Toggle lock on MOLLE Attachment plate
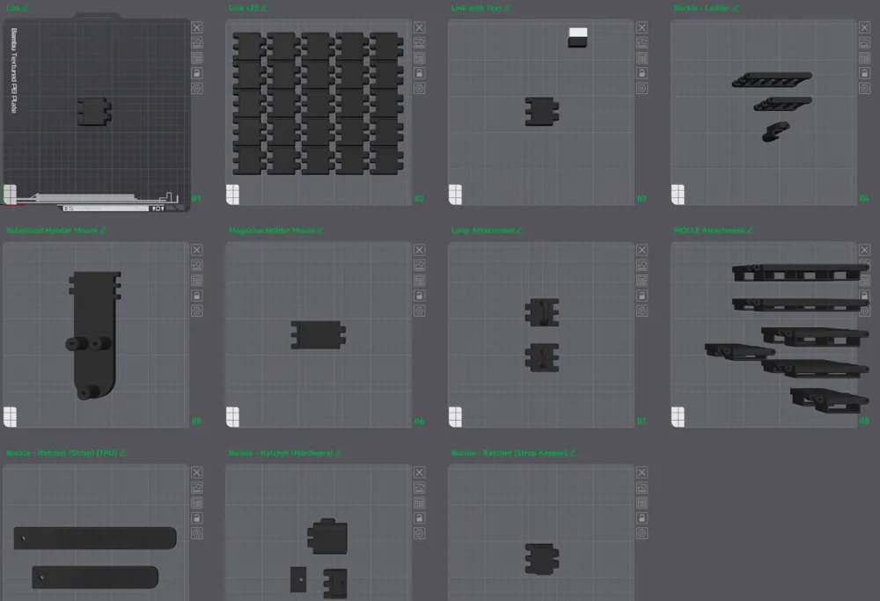 [864, 295]
